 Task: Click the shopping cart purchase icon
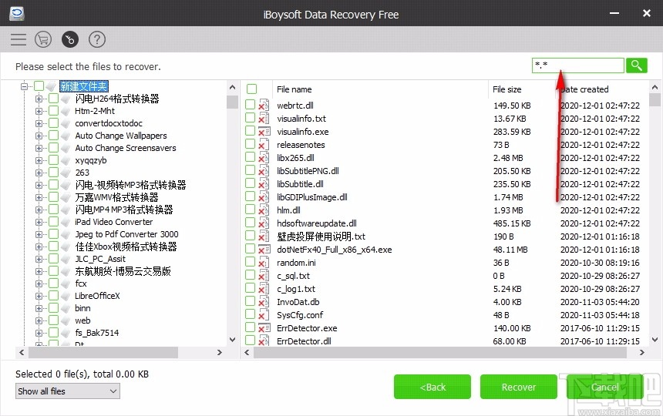tap(43, 40)
